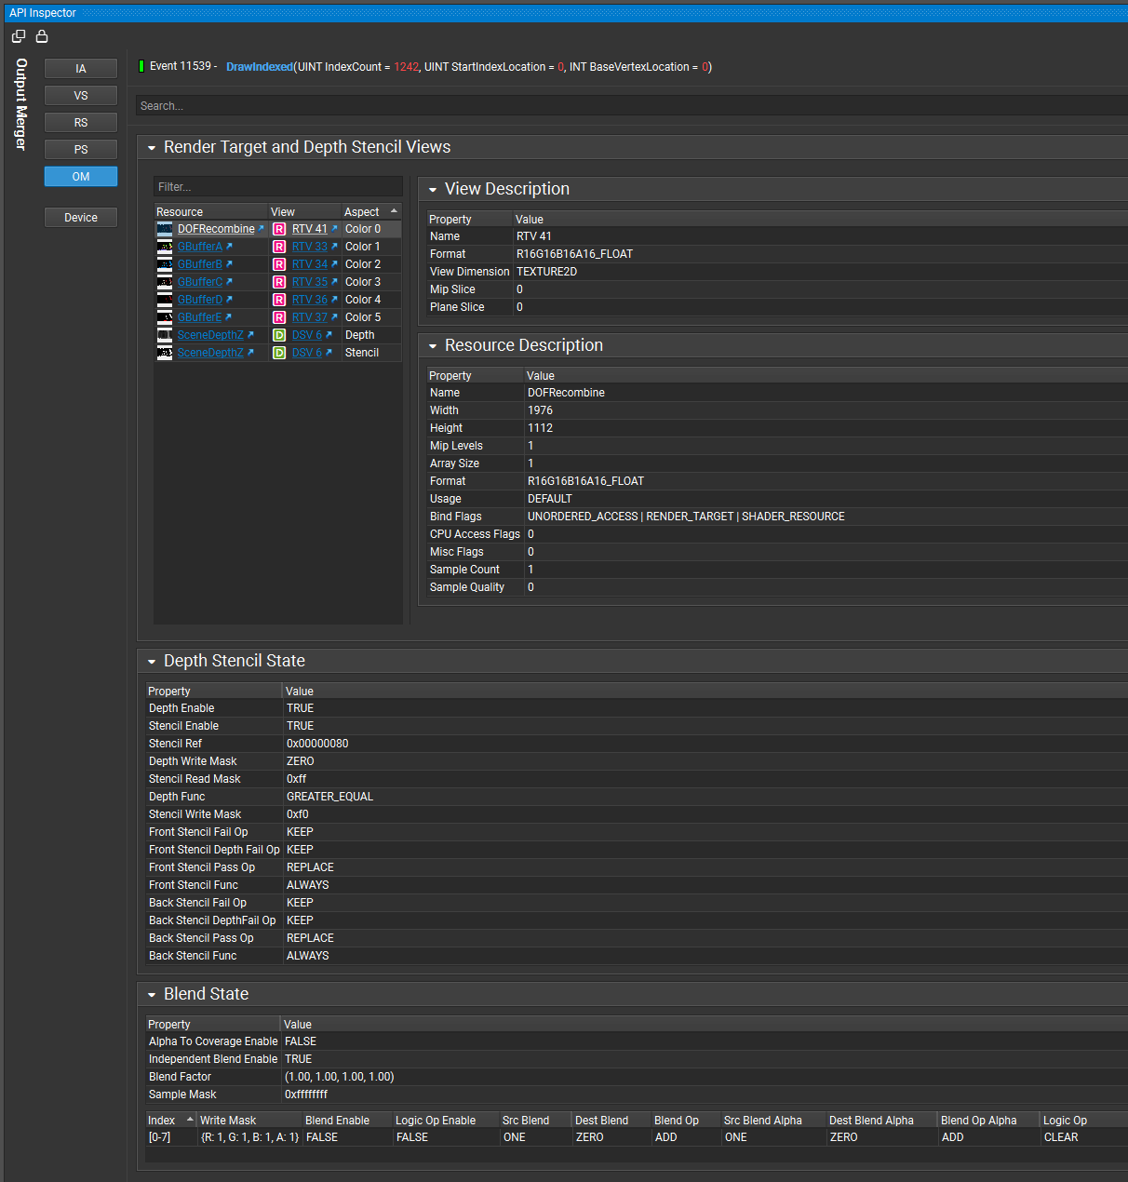Click the green D badge beside DSV 6
The image size is (1128, 1182).
tap(279, 334)
